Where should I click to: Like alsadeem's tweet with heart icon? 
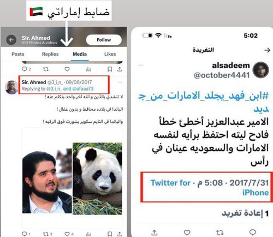pos(187,232)
